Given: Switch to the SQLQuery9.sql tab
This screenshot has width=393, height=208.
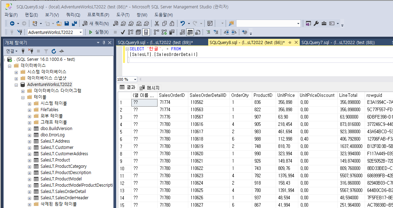Looking at the screenshot, I should pos(155,42).
